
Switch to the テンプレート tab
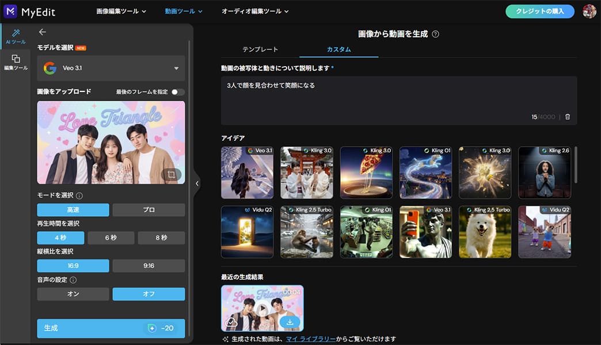[x=260, y=49]
